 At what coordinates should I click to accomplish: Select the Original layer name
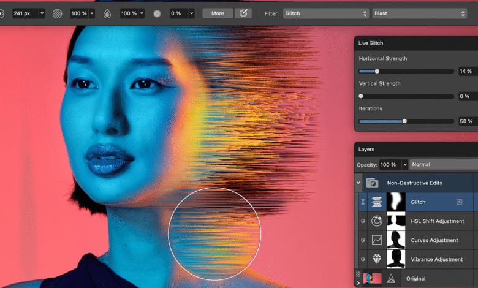click(x=416, y=279)
